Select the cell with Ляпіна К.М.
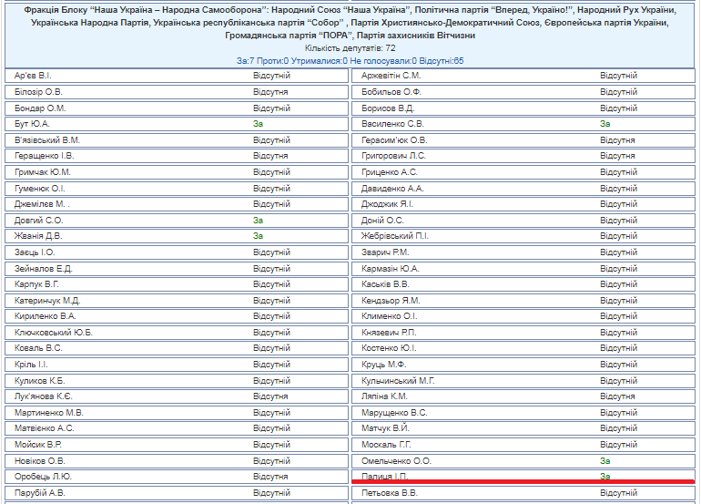 384,396
